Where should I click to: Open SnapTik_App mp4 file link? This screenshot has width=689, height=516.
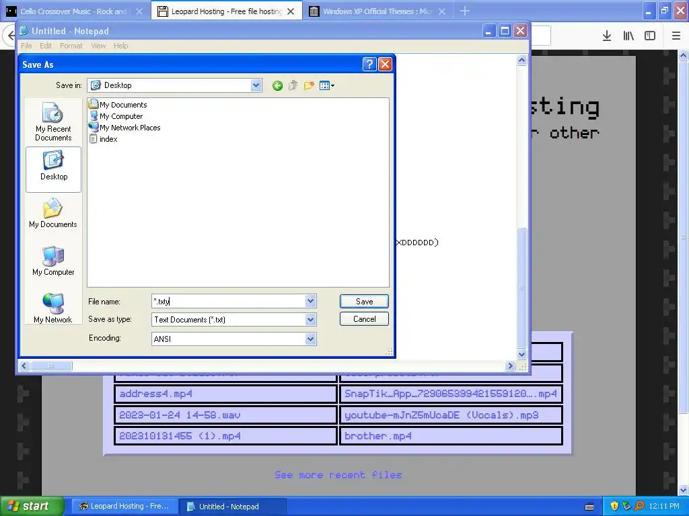tap(451, 394)
